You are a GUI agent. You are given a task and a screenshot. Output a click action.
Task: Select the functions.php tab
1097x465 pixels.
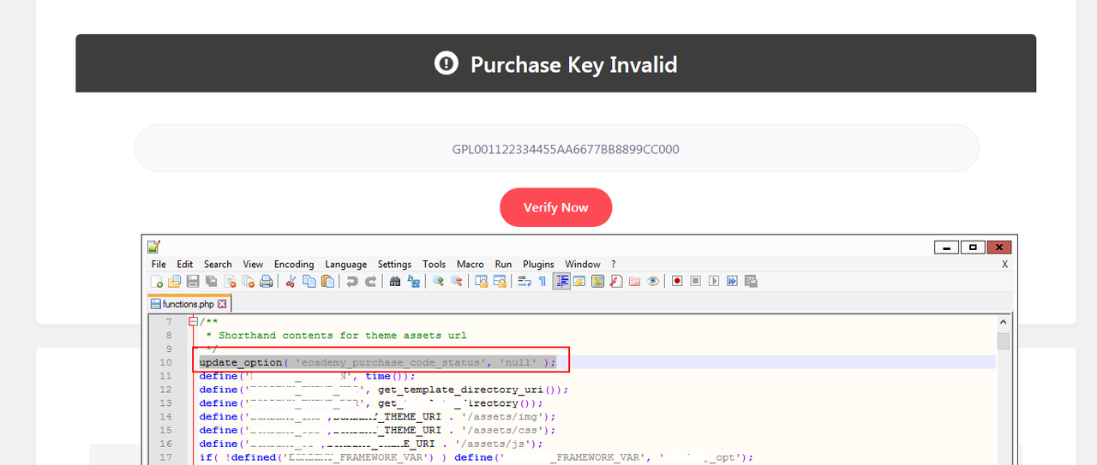click(x=189, y=303)
